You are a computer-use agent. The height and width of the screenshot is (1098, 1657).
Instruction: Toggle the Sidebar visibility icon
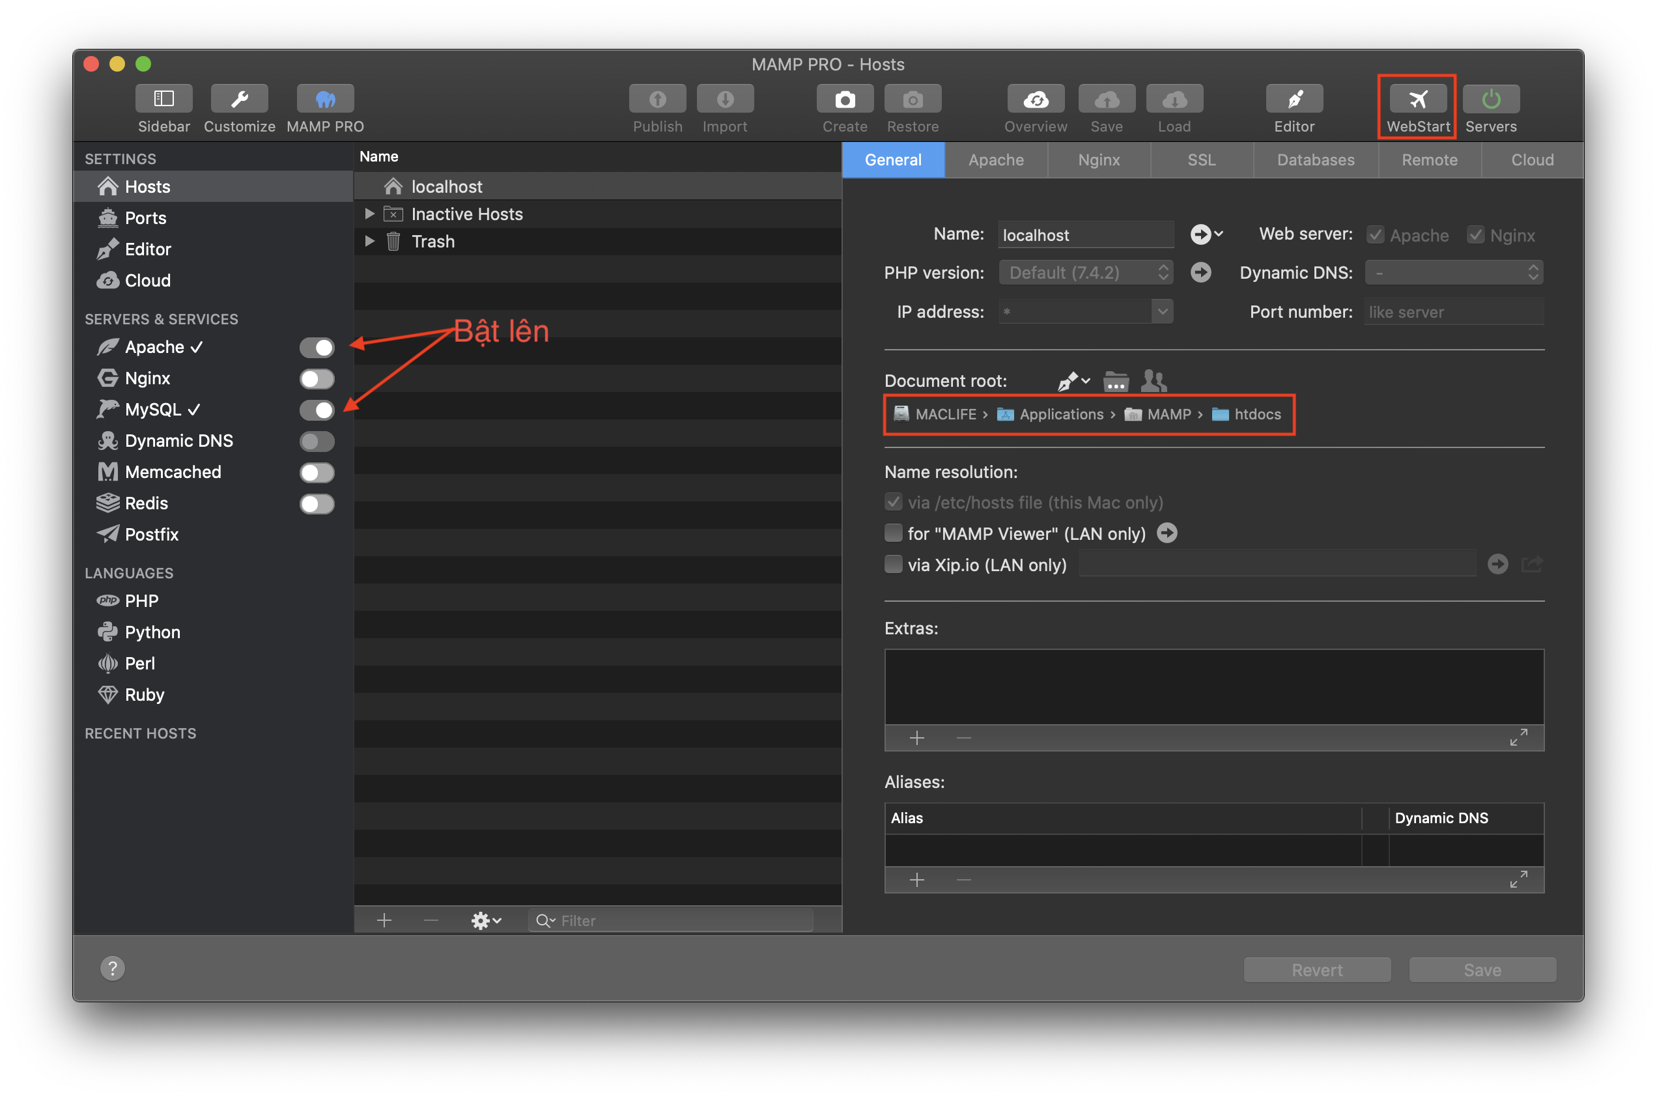pos(164,99)
